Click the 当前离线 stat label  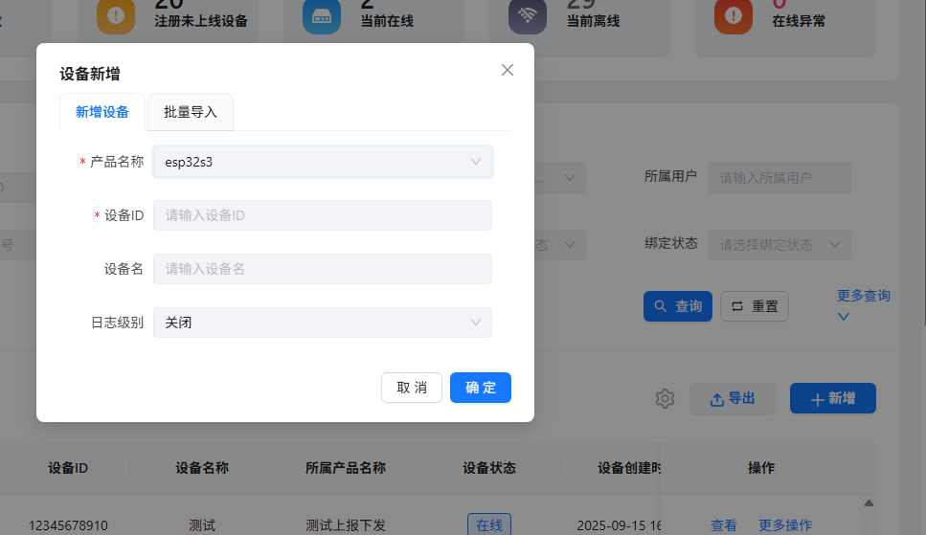pos(593,21)
